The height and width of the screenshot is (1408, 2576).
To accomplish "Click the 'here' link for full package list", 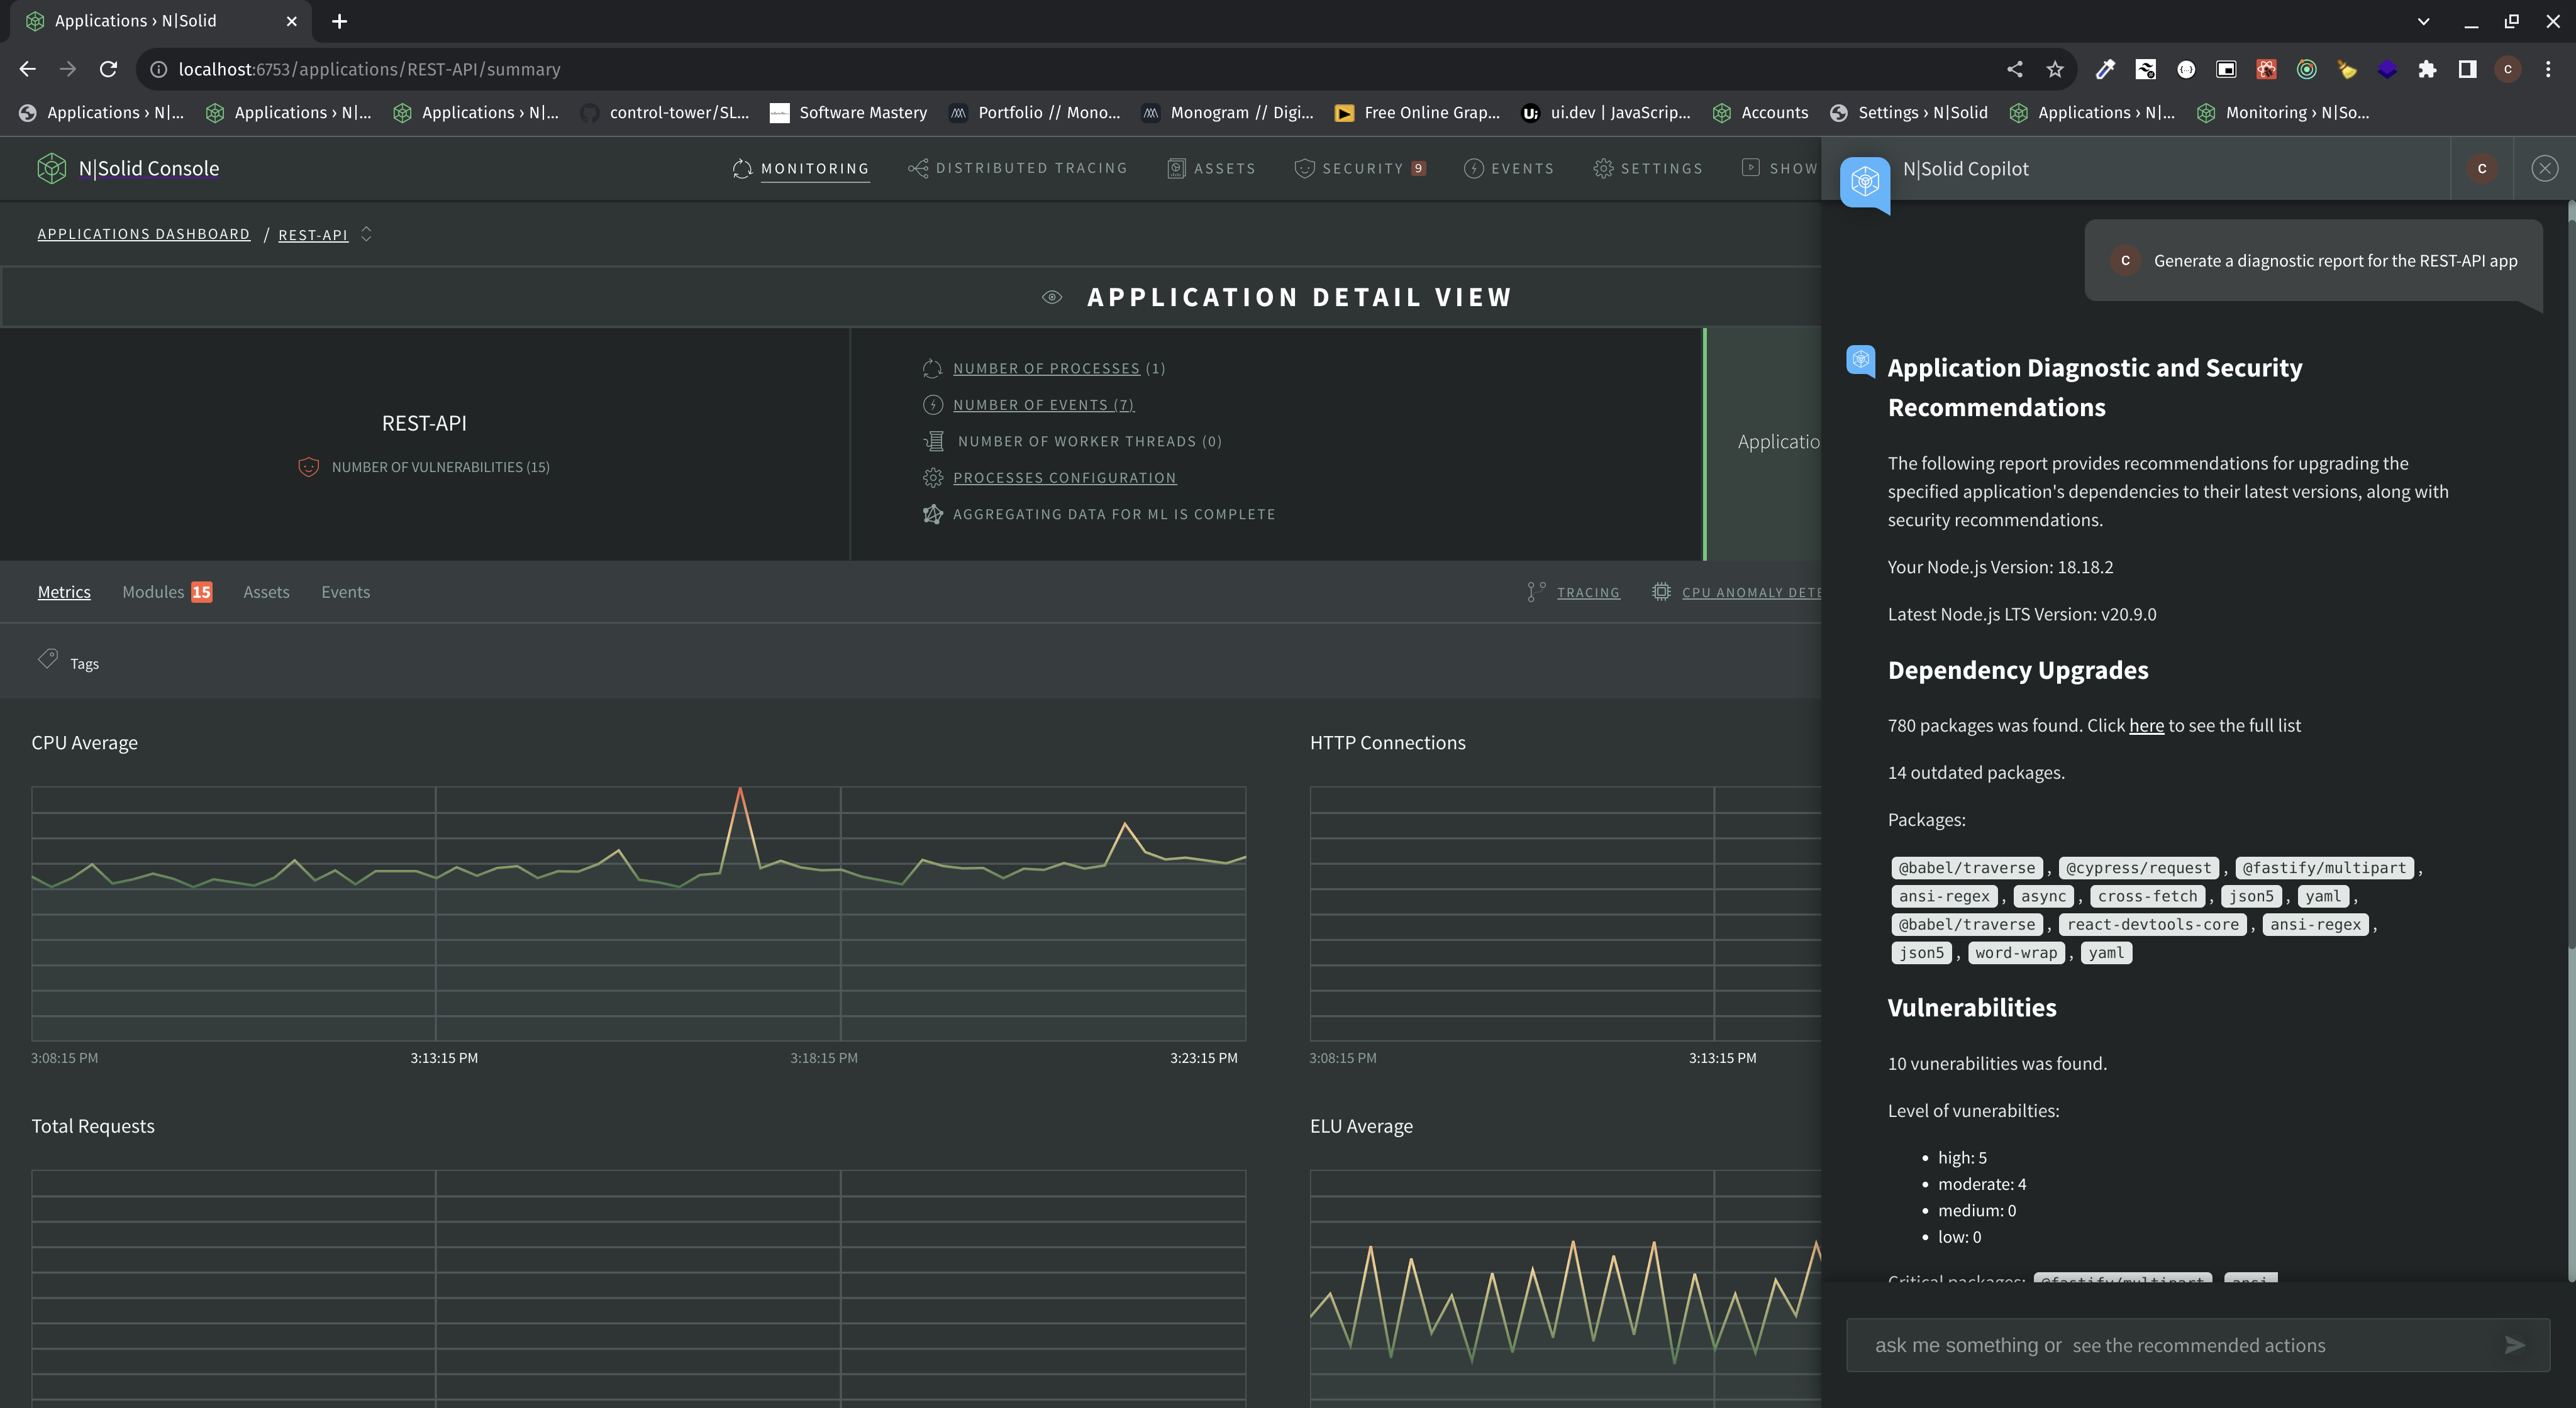I will click(2146, 725).
